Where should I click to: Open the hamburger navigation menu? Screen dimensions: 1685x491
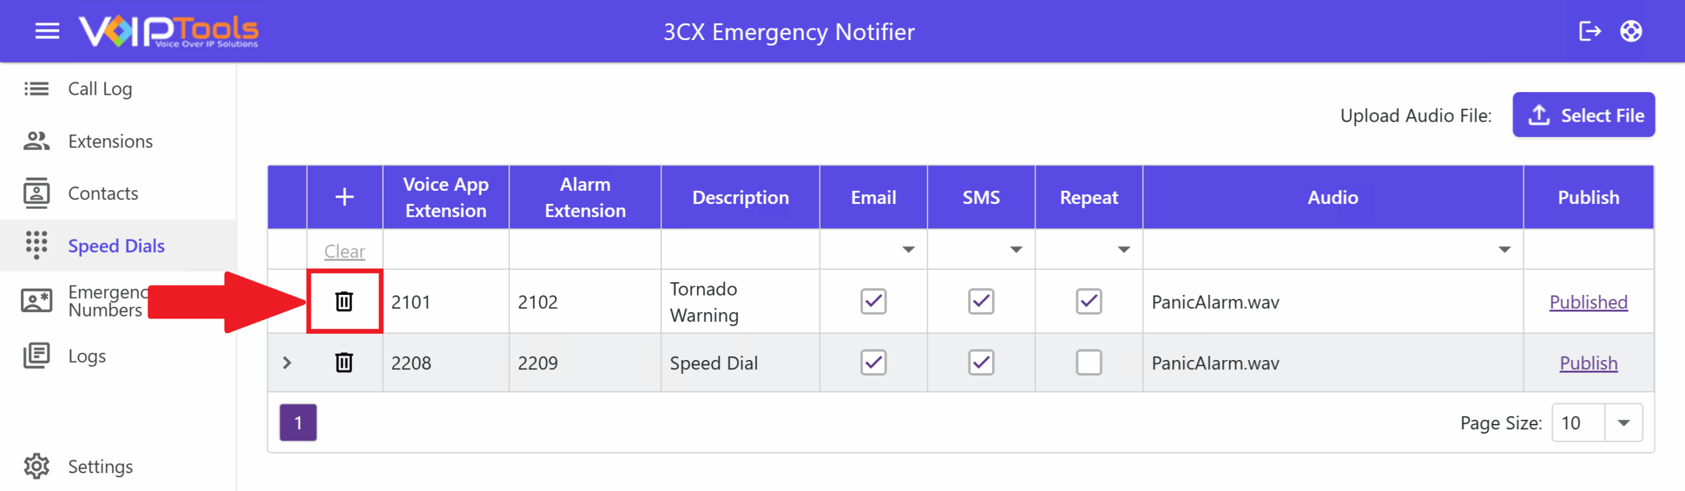pyautogui.click(x=47, y=31)
